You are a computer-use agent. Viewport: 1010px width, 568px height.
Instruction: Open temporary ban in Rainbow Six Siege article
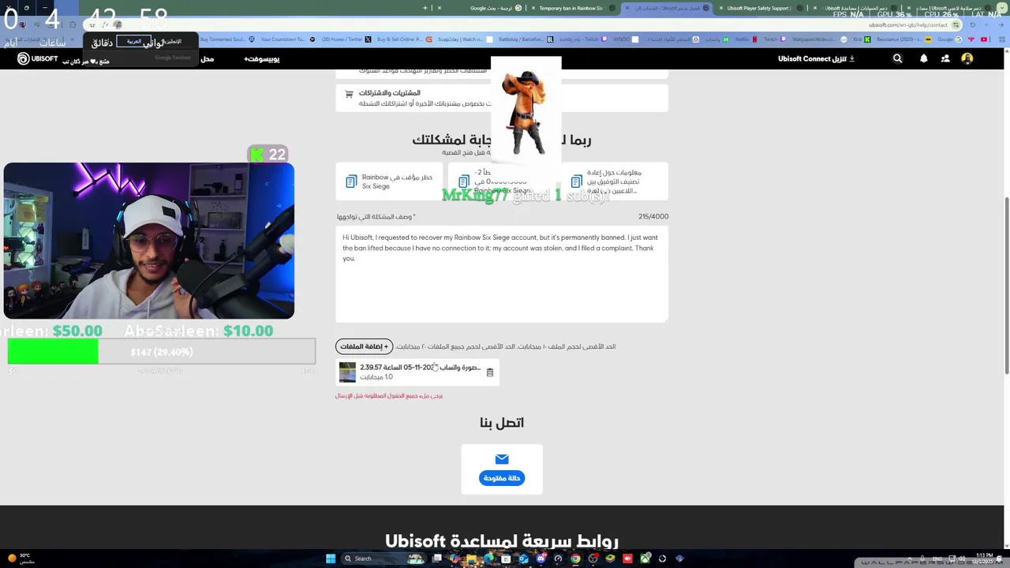[x=389, y=182]
